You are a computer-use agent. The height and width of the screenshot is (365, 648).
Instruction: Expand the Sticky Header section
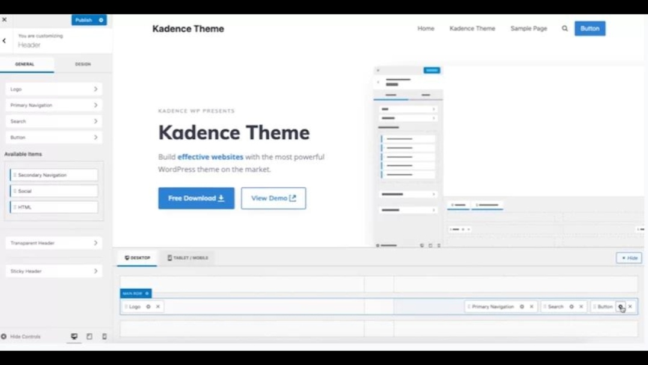coord(54,271)
